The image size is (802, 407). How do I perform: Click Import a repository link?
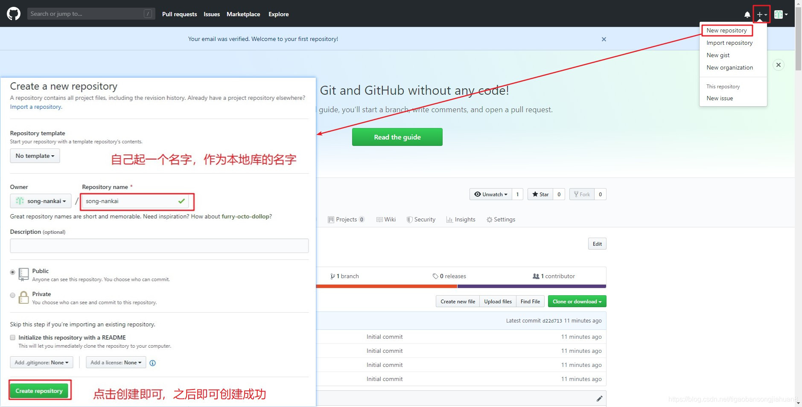point(36,107)
